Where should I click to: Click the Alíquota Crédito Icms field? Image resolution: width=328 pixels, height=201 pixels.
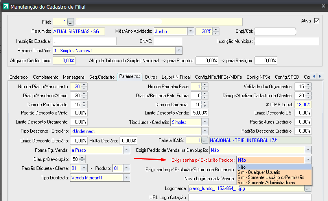64,61
